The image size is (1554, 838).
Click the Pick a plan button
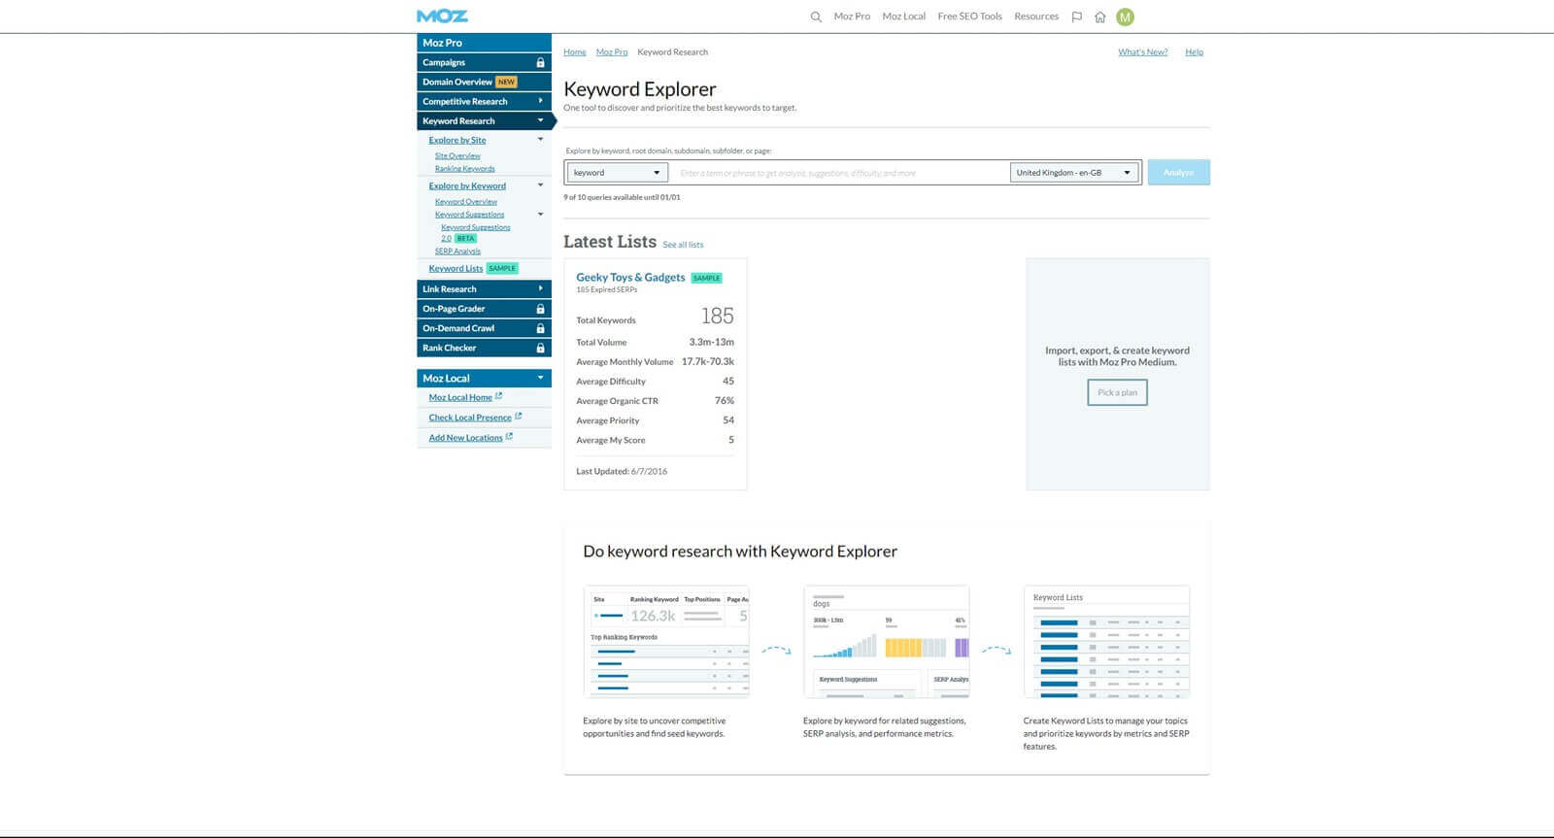1117,392
